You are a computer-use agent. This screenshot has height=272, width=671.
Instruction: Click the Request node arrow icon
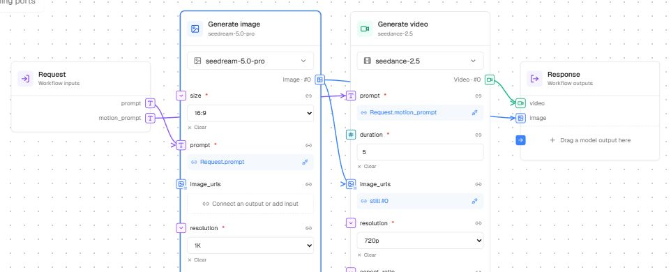pyautogui.click(x=25, y=79)
